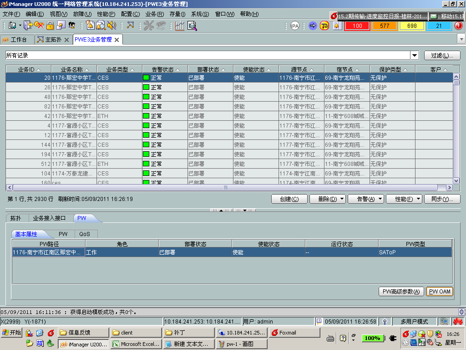Close the 主拓扑 tab

tap(66, 40)
